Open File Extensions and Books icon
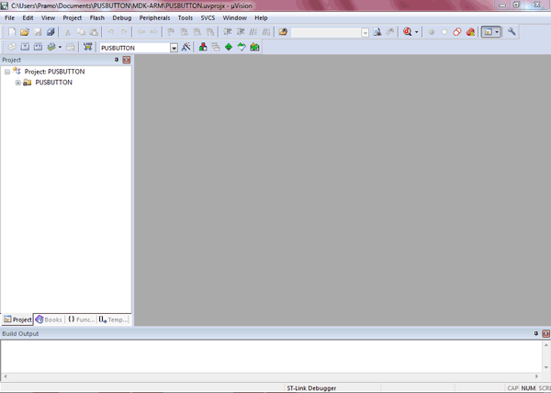Image resolution: width=551 pixels, height=393 pixels. (203, 47)
